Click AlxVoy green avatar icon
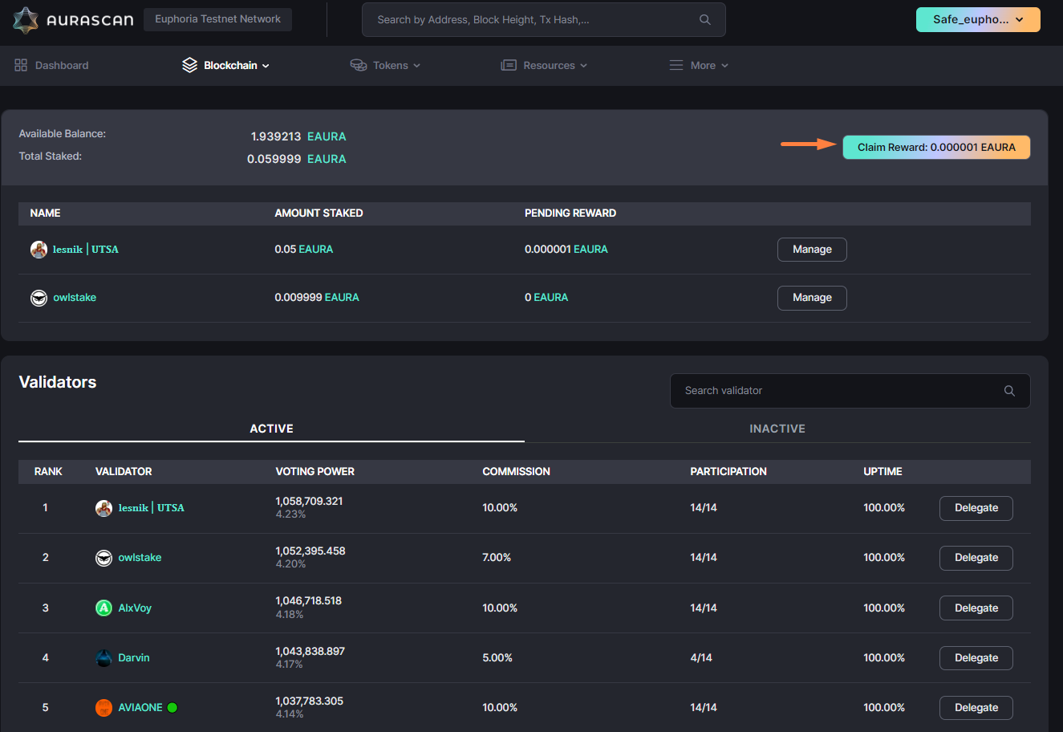 [x=103, y=608]
